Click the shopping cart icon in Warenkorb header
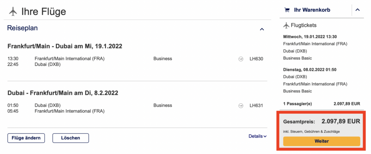Image resolution: width=371 pixels, height=154 pixels. (x=287, y=10)
